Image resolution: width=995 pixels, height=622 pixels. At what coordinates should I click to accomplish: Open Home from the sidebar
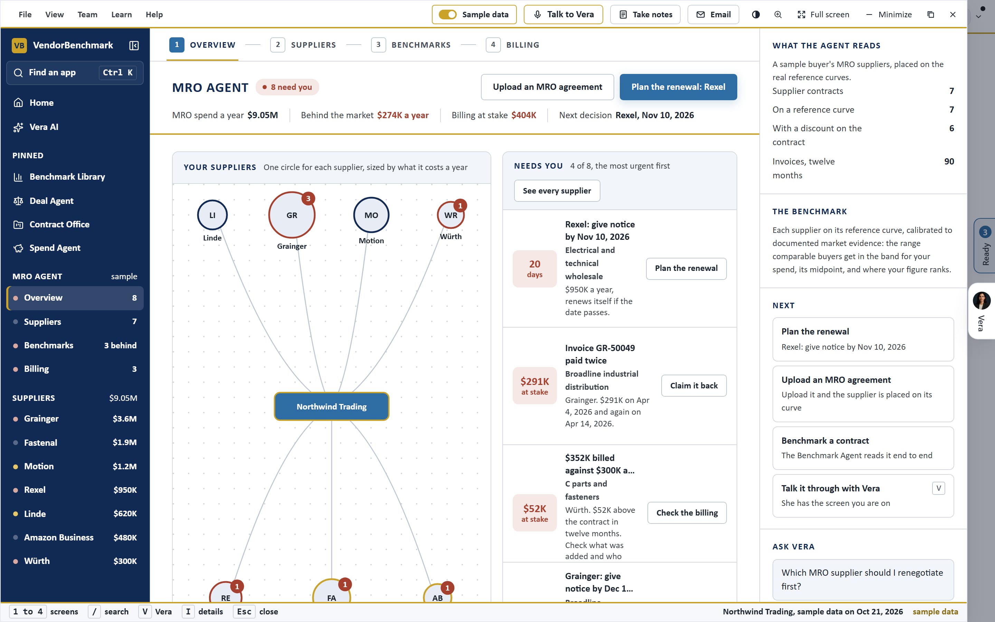tap(75, 102)
